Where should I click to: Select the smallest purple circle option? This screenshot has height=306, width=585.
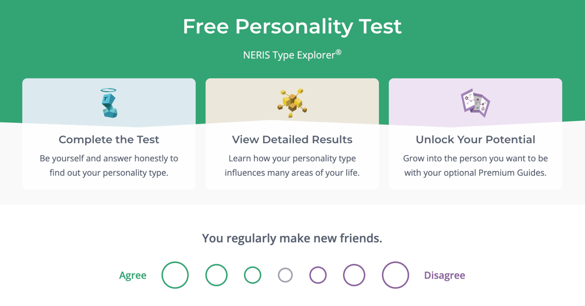[318, 275]
